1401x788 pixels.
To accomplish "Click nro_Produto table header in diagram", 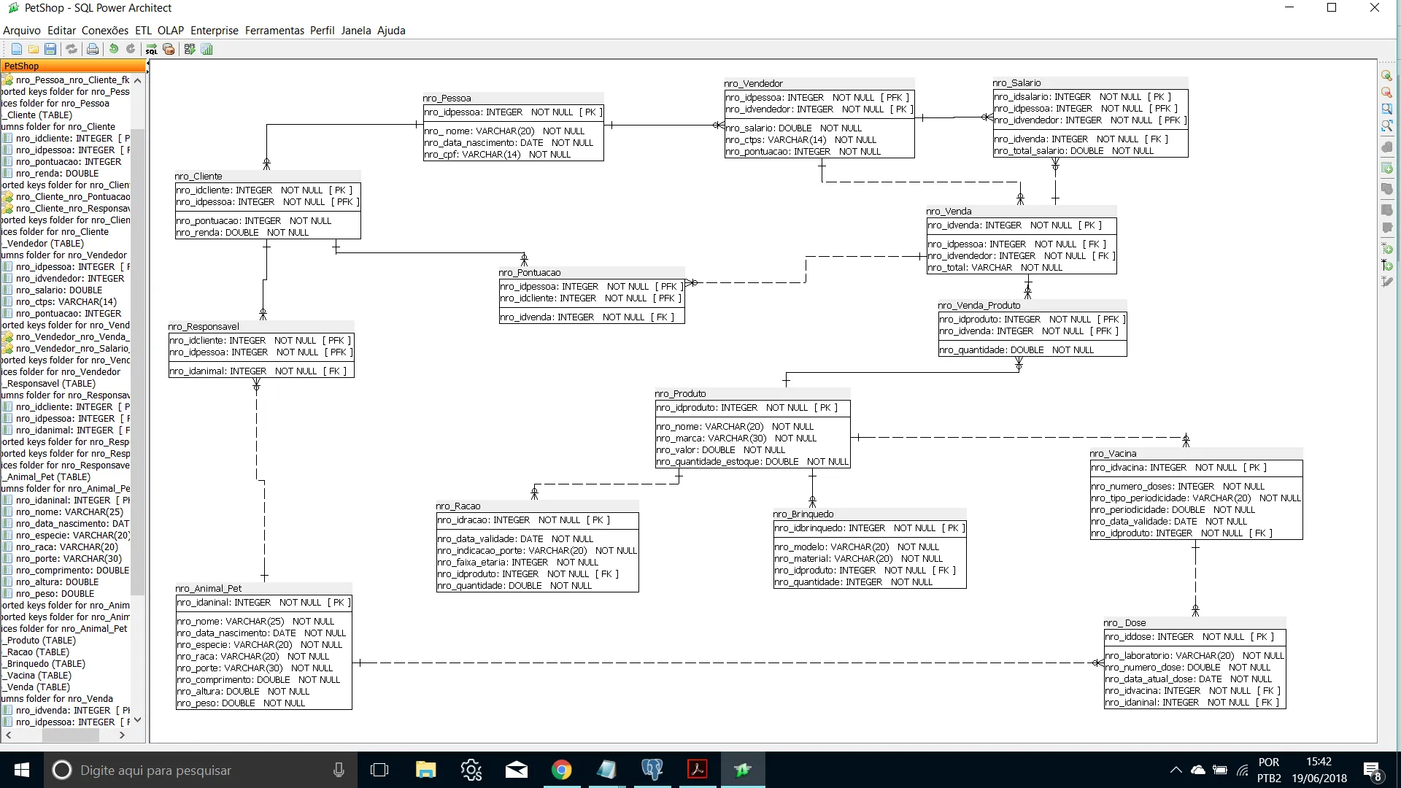I will 680,394.
